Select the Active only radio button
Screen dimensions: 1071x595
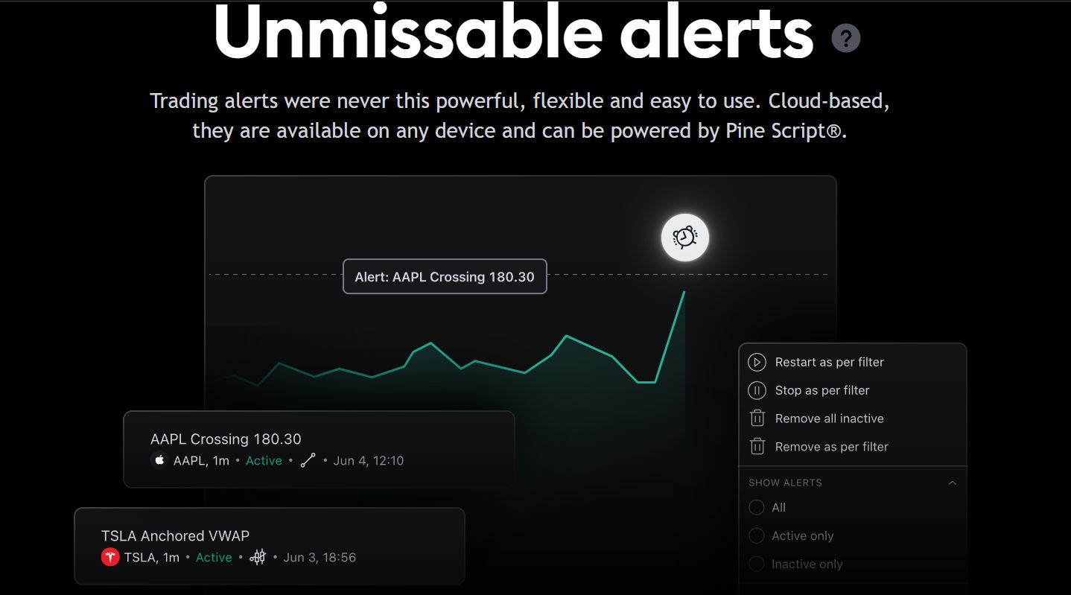(x=757, y=536)
